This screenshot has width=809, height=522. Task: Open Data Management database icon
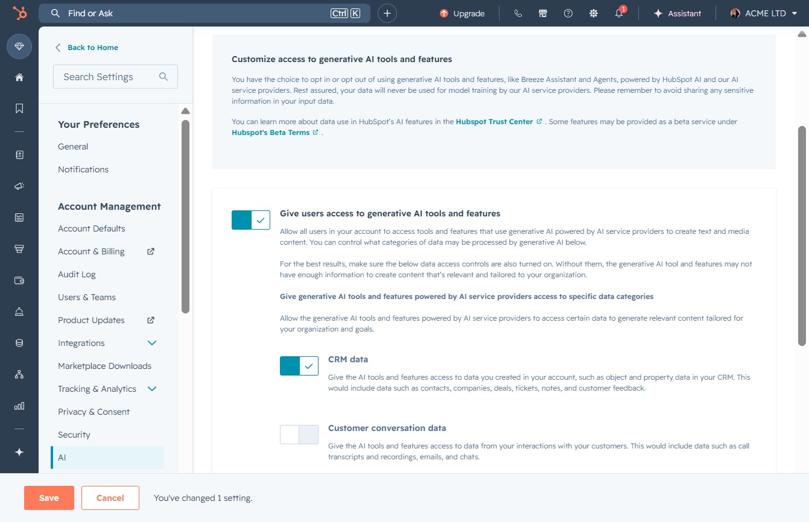pos(19,343)
